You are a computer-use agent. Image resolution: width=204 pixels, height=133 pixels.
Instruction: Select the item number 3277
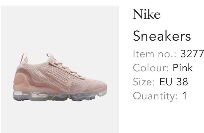[x=192, y=54]
